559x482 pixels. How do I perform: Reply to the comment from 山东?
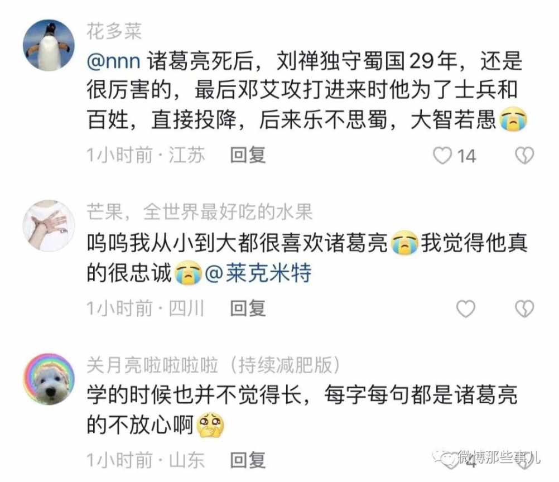(248, 460)
